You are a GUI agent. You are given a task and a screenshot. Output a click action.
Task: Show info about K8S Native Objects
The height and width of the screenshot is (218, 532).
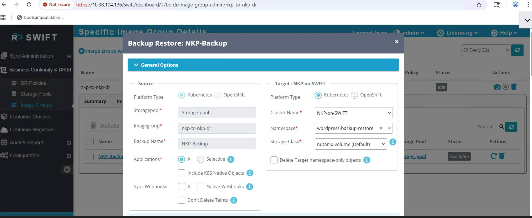(x=250, y=173)
